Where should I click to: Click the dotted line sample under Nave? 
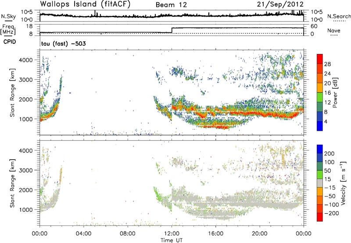click(x=334, y=36)
